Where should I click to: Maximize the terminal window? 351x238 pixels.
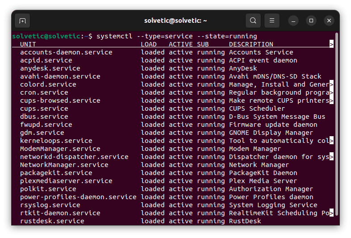point(311,21)
